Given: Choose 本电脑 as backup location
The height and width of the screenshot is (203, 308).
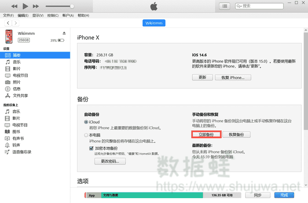Looking at the screenshot, I should coord(86,135).
